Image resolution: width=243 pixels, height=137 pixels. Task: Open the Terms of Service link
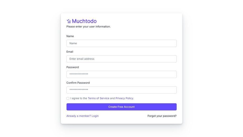(x=99, y=98)
